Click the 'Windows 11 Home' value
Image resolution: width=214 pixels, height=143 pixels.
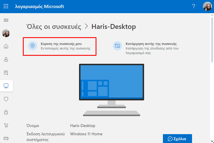coord(86,134)
